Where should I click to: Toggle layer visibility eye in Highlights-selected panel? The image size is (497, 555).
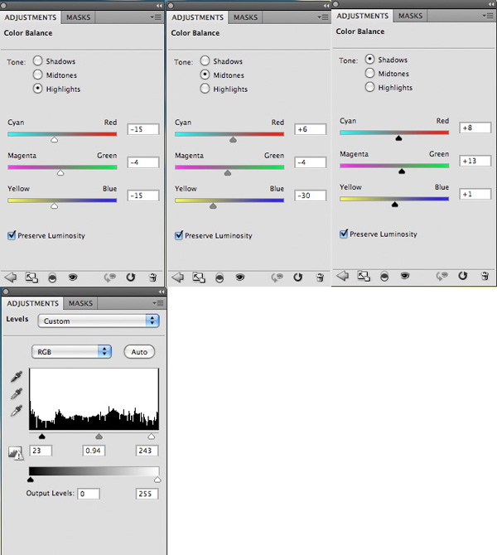point(73,277)
